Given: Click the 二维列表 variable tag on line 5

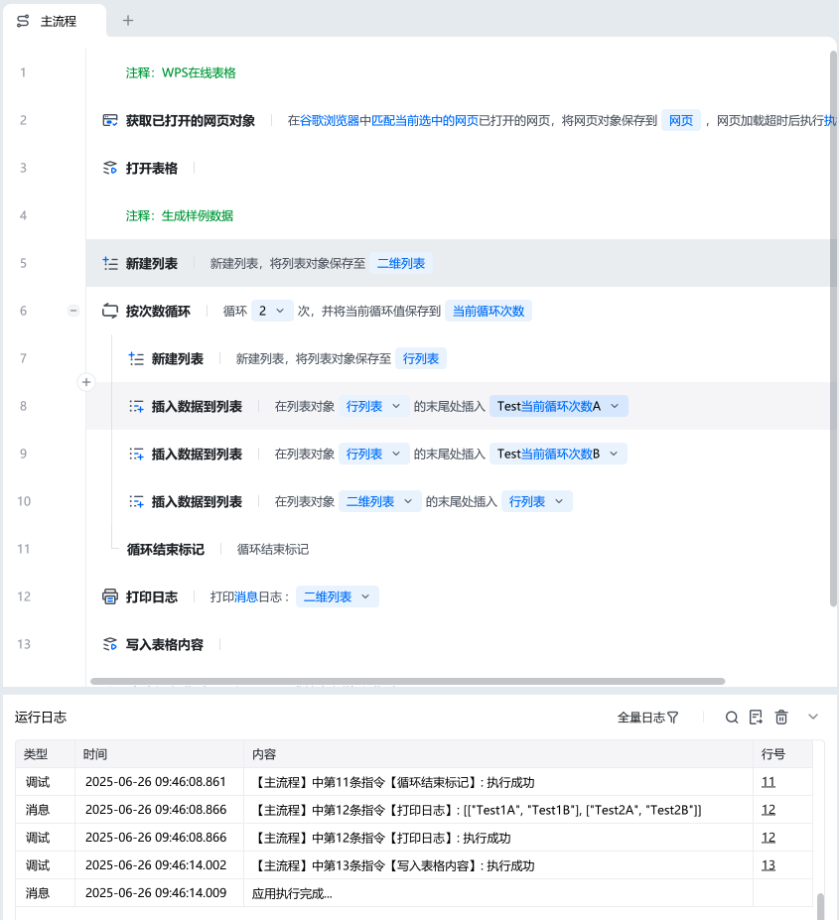Looking at the screenshot, I should click(x=401, y=263).
